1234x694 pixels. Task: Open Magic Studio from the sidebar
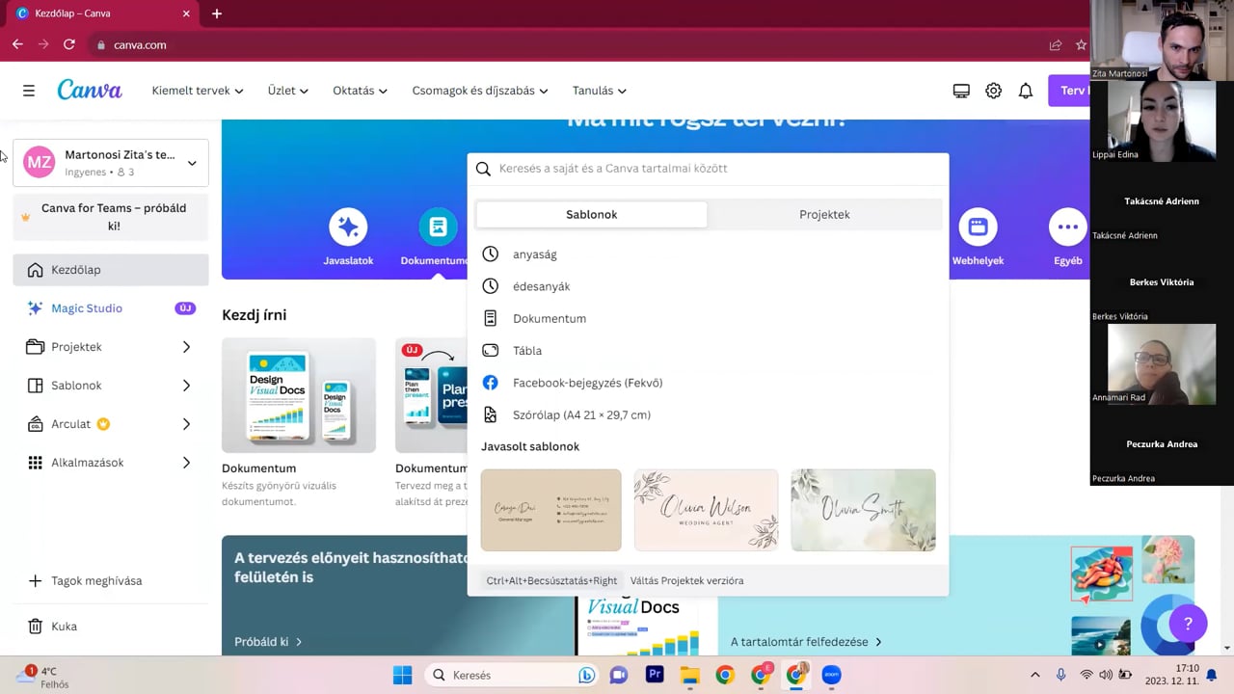coord(111,308)
